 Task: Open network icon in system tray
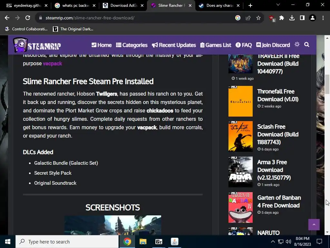pos(281,242)
